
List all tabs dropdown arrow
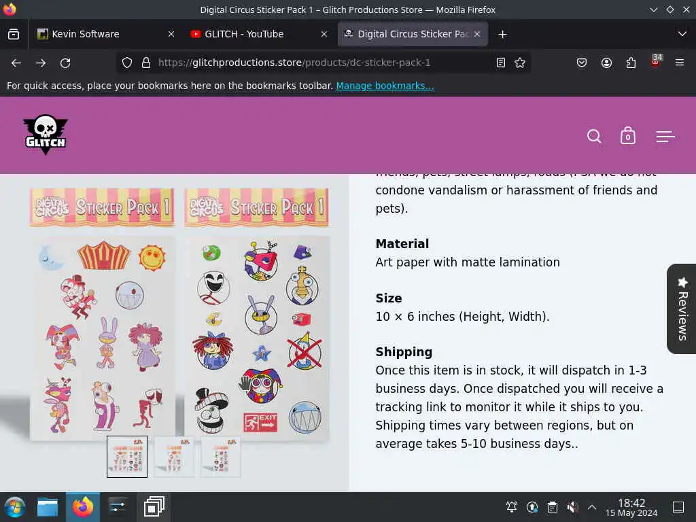point(682,34)
